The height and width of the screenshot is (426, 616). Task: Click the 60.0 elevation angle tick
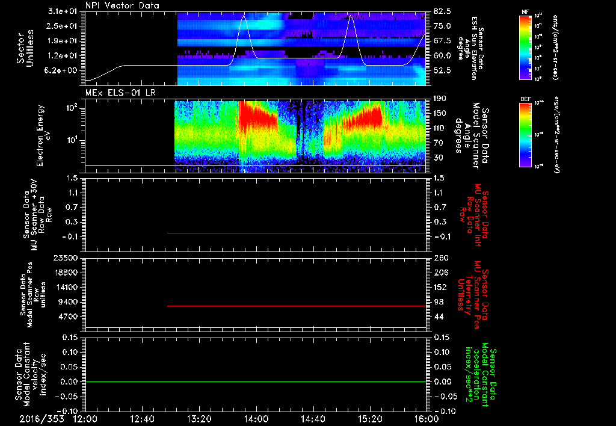(x=442, y=56)
